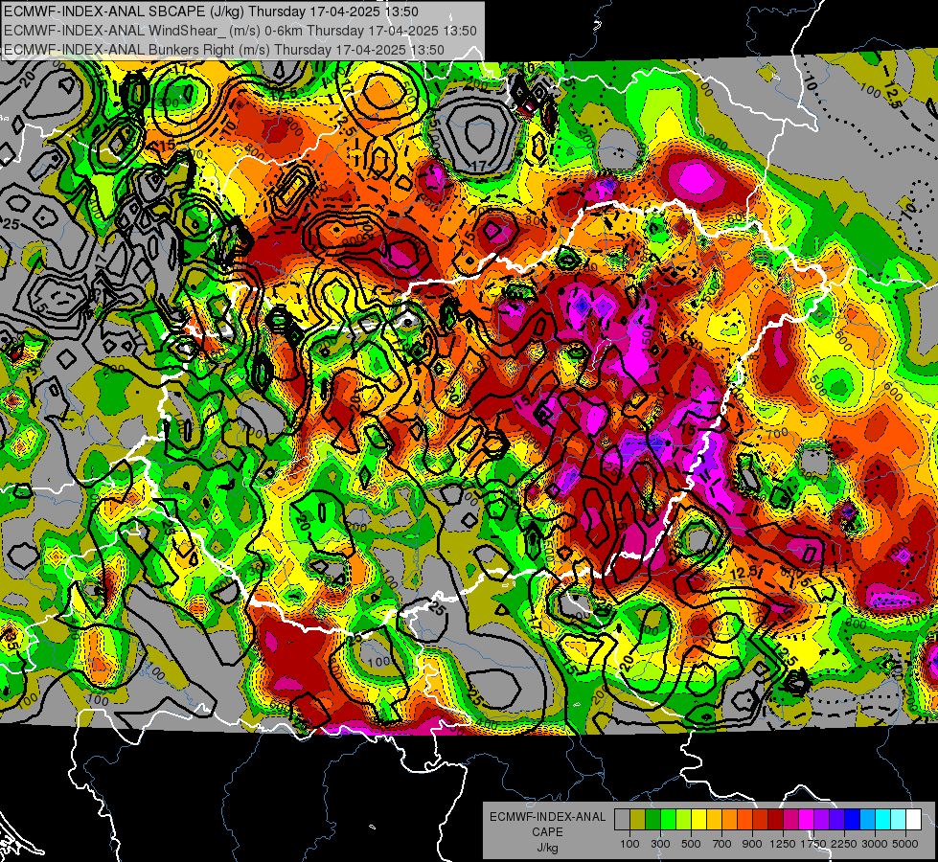The image size is (938, 862).
Task: Click the 3000 tick label in legend
Action: pyautogui.click(x=875, y=844)
